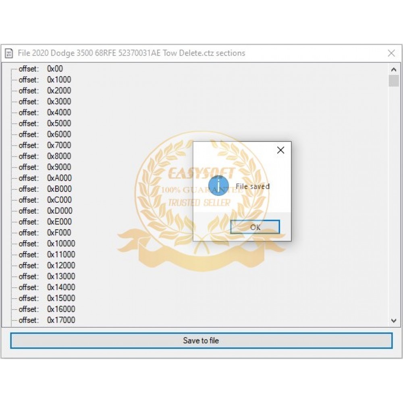Viewport: 403px width, 403px height.
Task: Select the offset 0x00 row
Action: click(x=41, y=69)
